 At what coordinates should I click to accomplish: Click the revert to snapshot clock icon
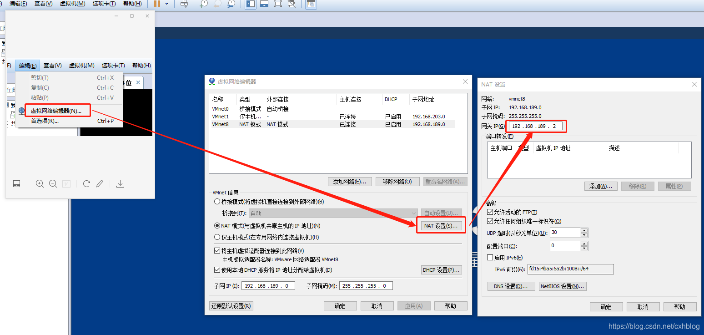[x=218, y=4]
